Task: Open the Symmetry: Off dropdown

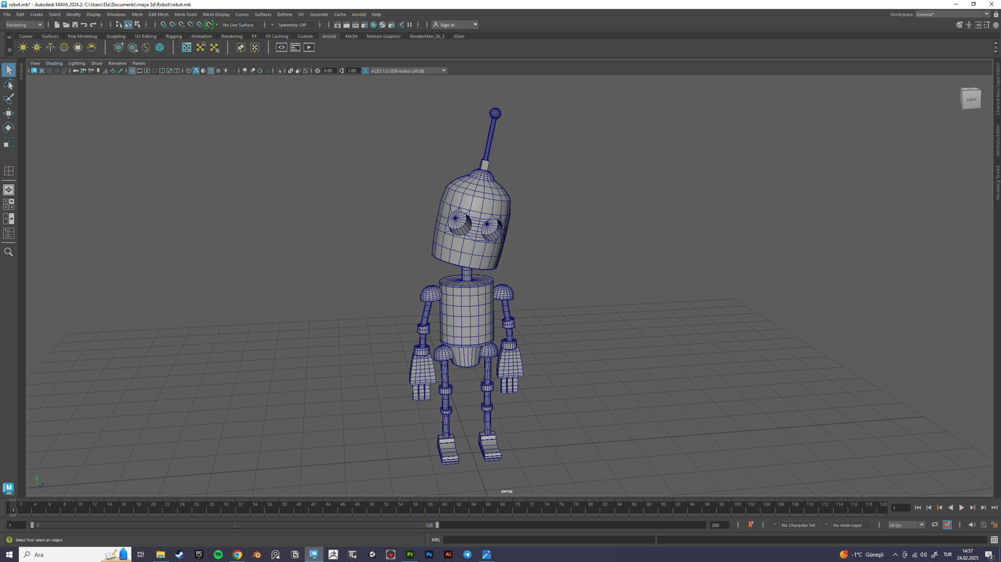Action: [296, 25]
